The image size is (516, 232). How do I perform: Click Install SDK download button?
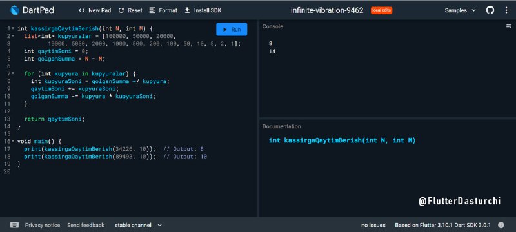pyautogui.click(x=203, y=10)
